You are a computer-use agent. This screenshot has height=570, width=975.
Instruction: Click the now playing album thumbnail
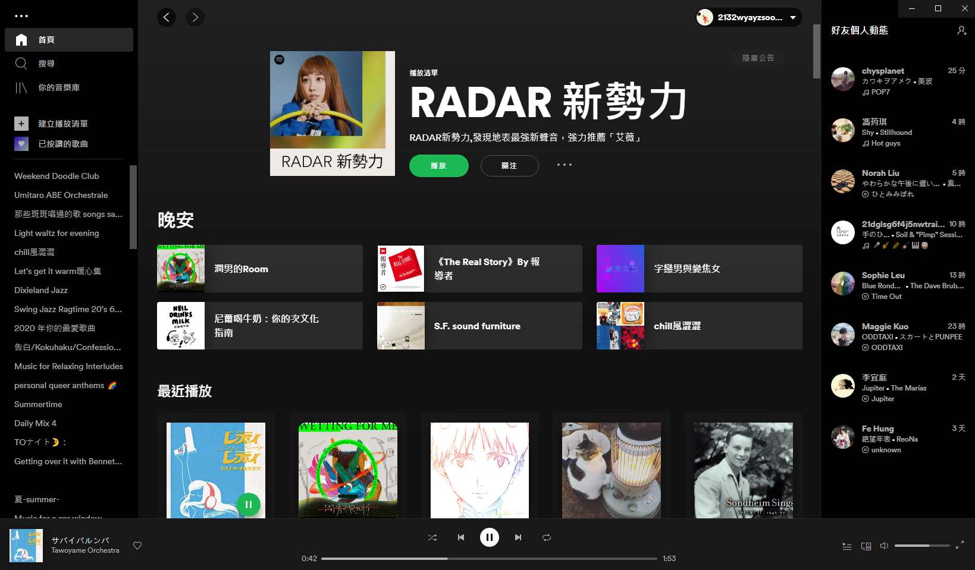coord(26,546)
